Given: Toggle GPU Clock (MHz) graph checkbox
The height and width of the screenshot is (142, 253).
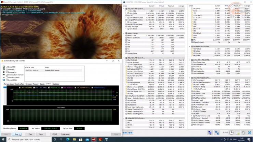Looking at the screenshot, I should click(x=34, y=87).
